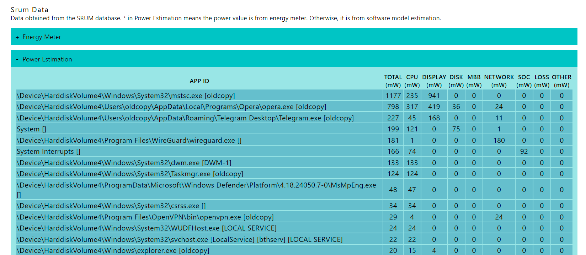The width and height of the screenshot is (586, 255).
Task: Select total value 181 for wireguard.exe
Action: tap(393, 140)
